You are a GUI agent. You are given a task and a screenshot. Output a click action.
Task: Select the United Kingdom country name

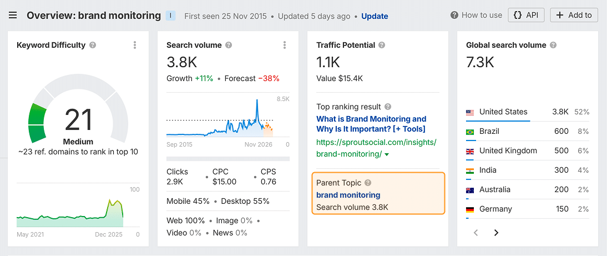click(508, 151)
